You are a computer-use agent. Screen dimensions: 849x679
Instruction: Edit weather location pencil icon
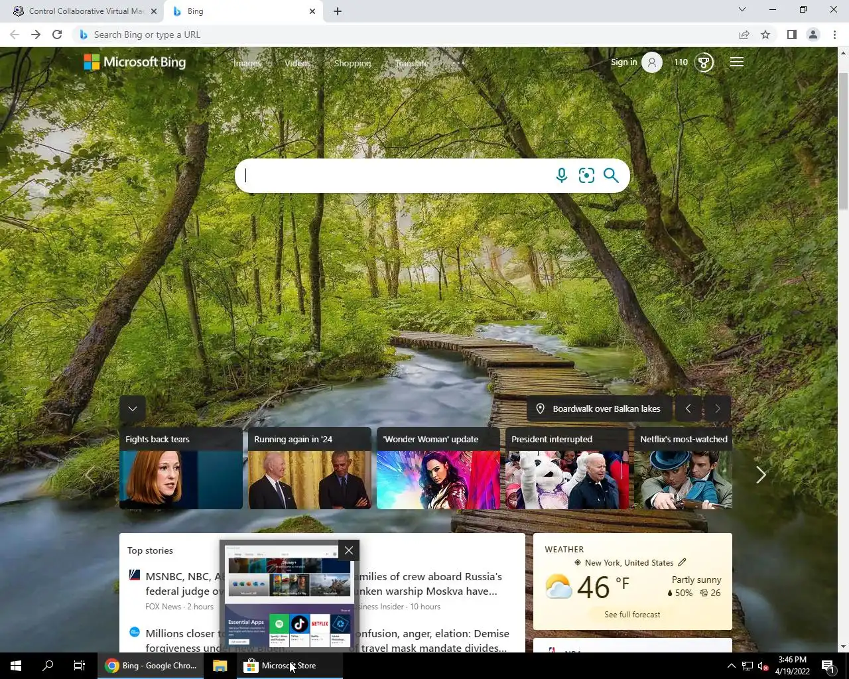click(x=682, y=562)
